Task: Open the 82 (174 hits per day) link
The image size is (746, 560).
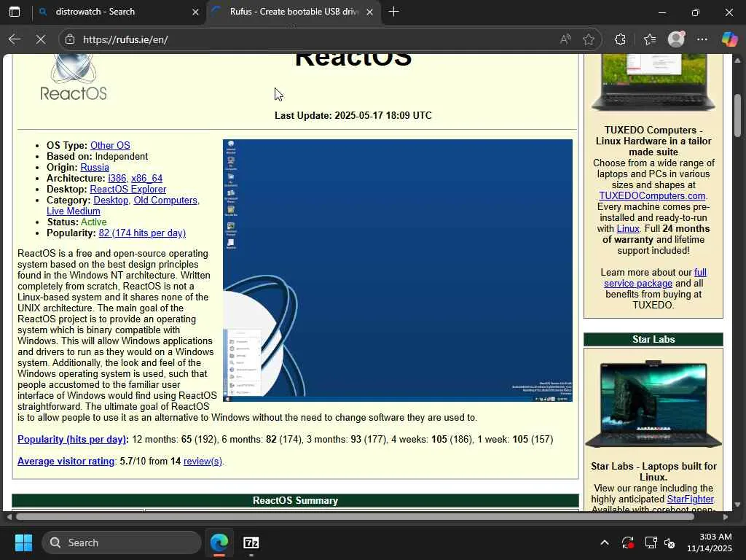Action: pos(142,233)
